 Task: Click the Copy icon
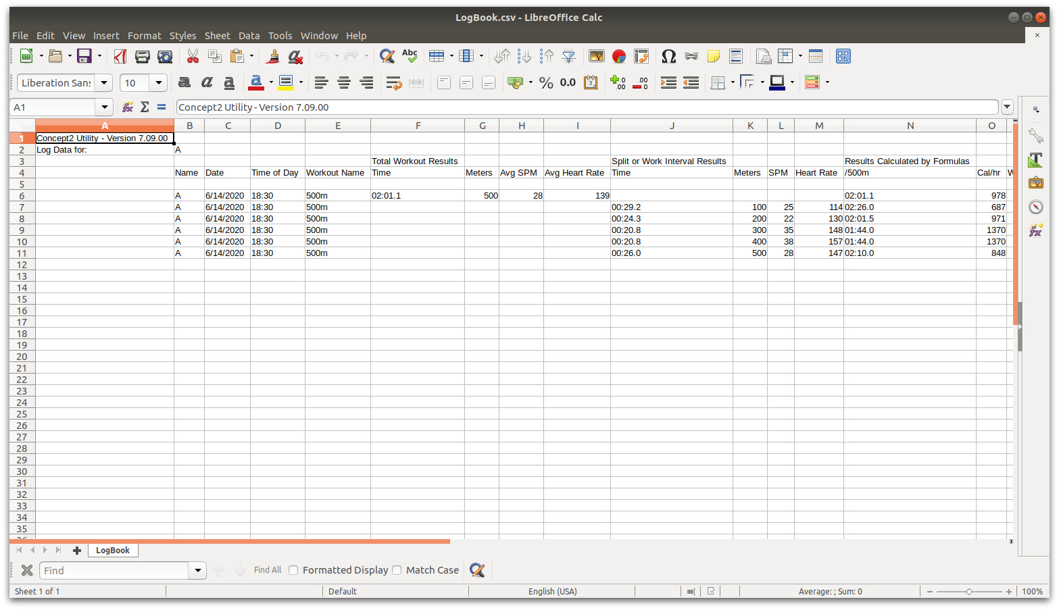pos(215,56)
